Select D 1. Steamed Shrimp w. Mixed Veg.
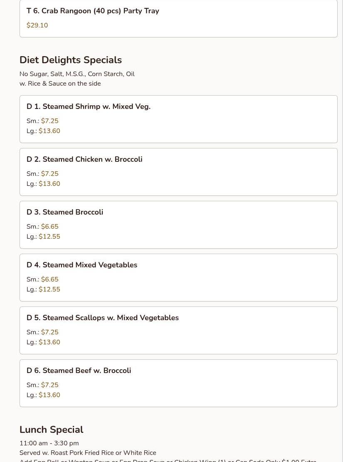This screenshot has width=351, height=462. tap(88, 106)
